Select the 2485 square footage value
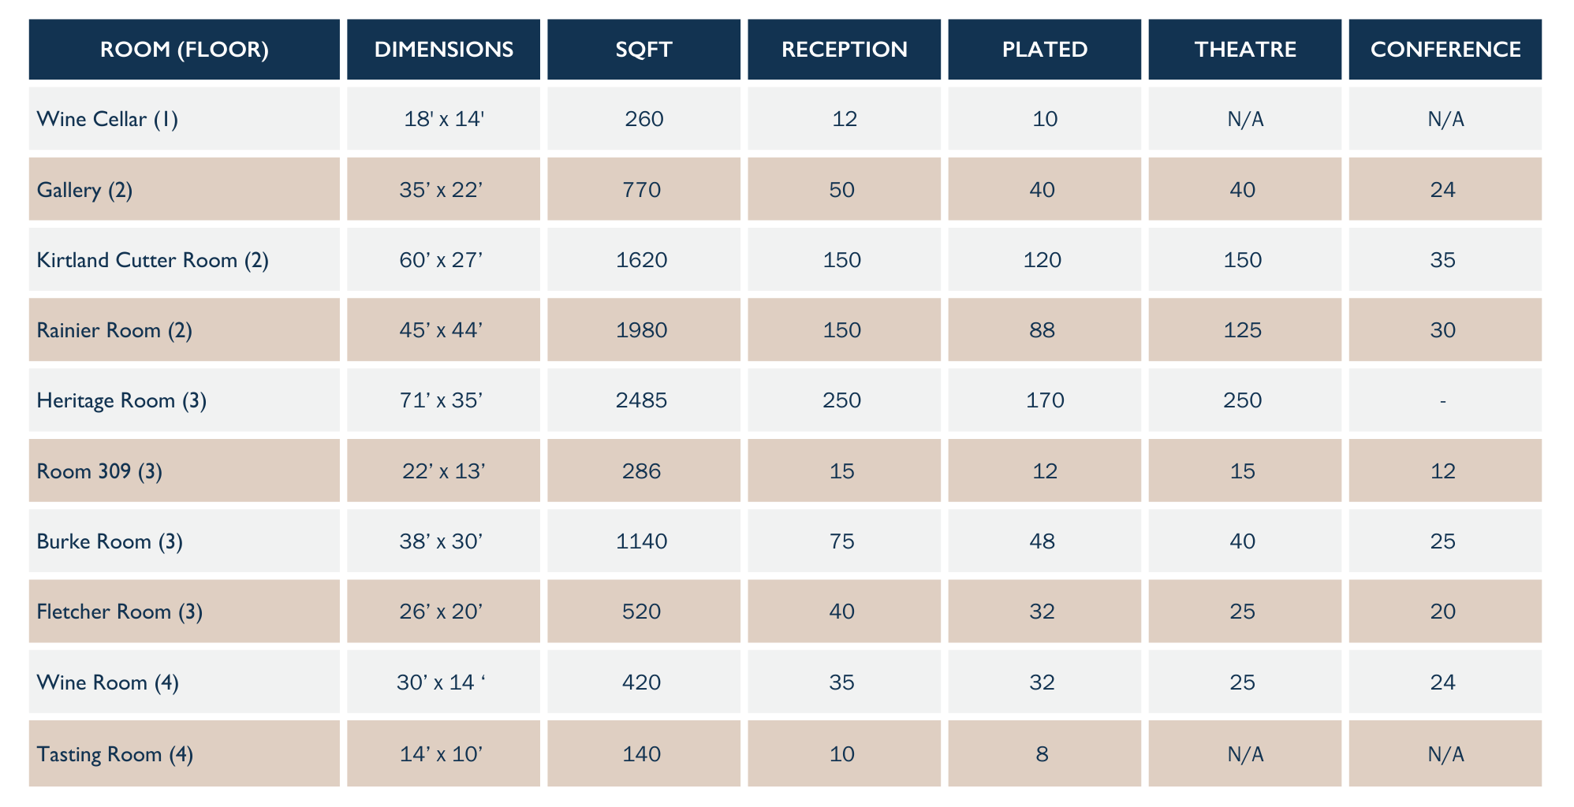 pyautogui.click(x=641, y=400)
